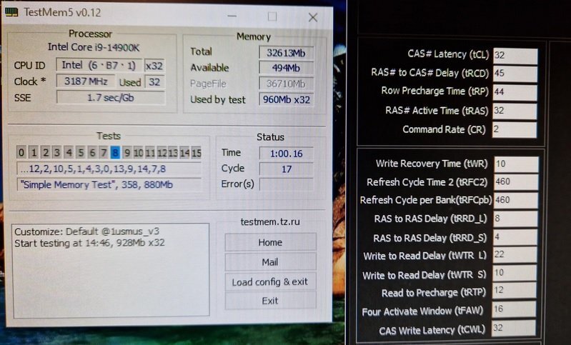Screen dimensions: 571x345
Task: Open the testmem.tz.ru link
Action: [270, 221]
